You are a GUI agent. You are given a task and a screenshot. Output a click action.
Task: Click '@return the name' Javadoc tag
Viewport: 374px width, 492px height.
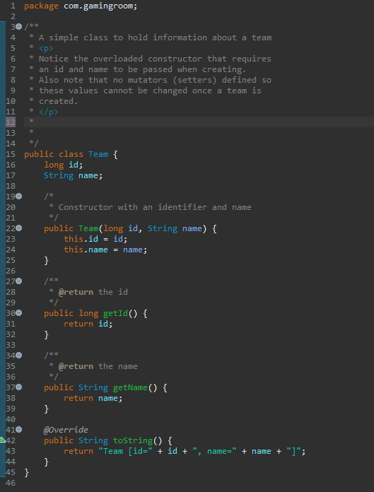[98, 366]
